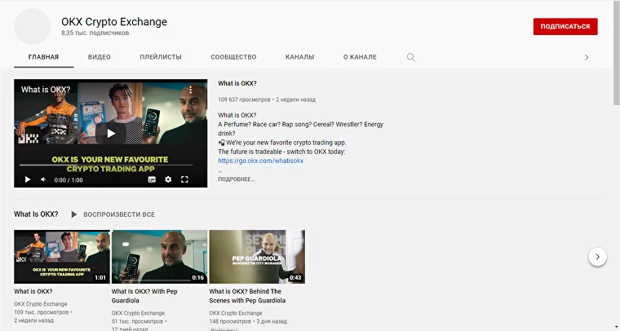Open the go.okx.com/whatisokx link
This screenshot has width=620, height=331.
(x=260, y=161)
